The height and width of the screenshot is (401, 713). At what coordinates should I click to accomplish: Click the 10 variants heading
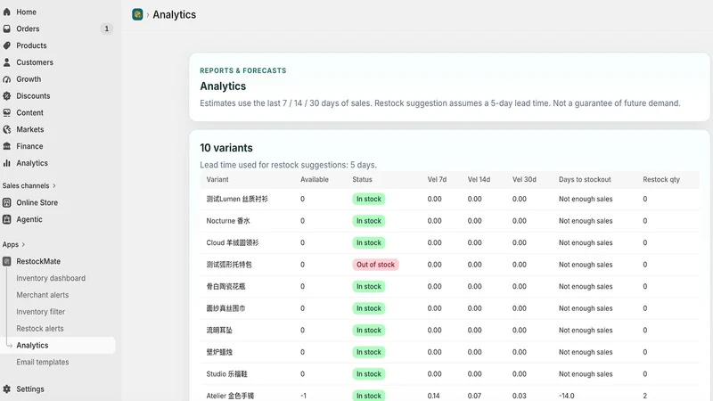(226, 148)
